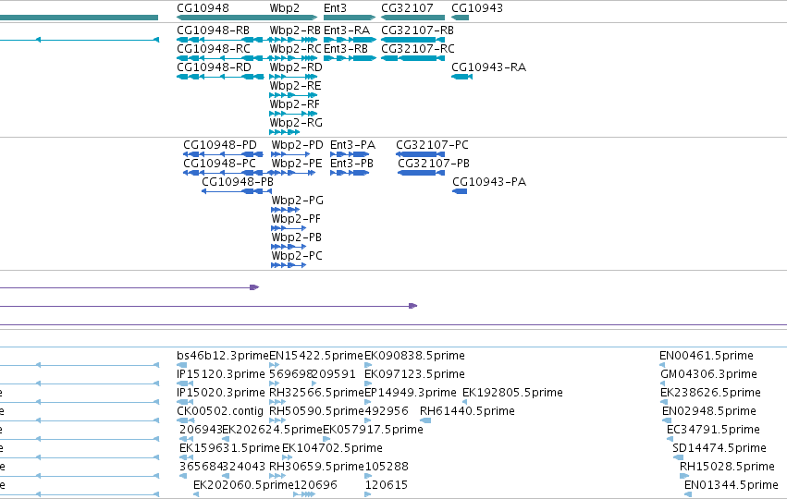Select EST RH50590.5prime
787x499 pixels.
click(316, 411)
